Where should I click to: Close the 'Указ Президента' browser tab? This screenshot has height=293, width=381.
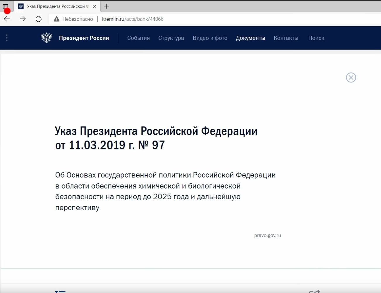click(94, 6)
